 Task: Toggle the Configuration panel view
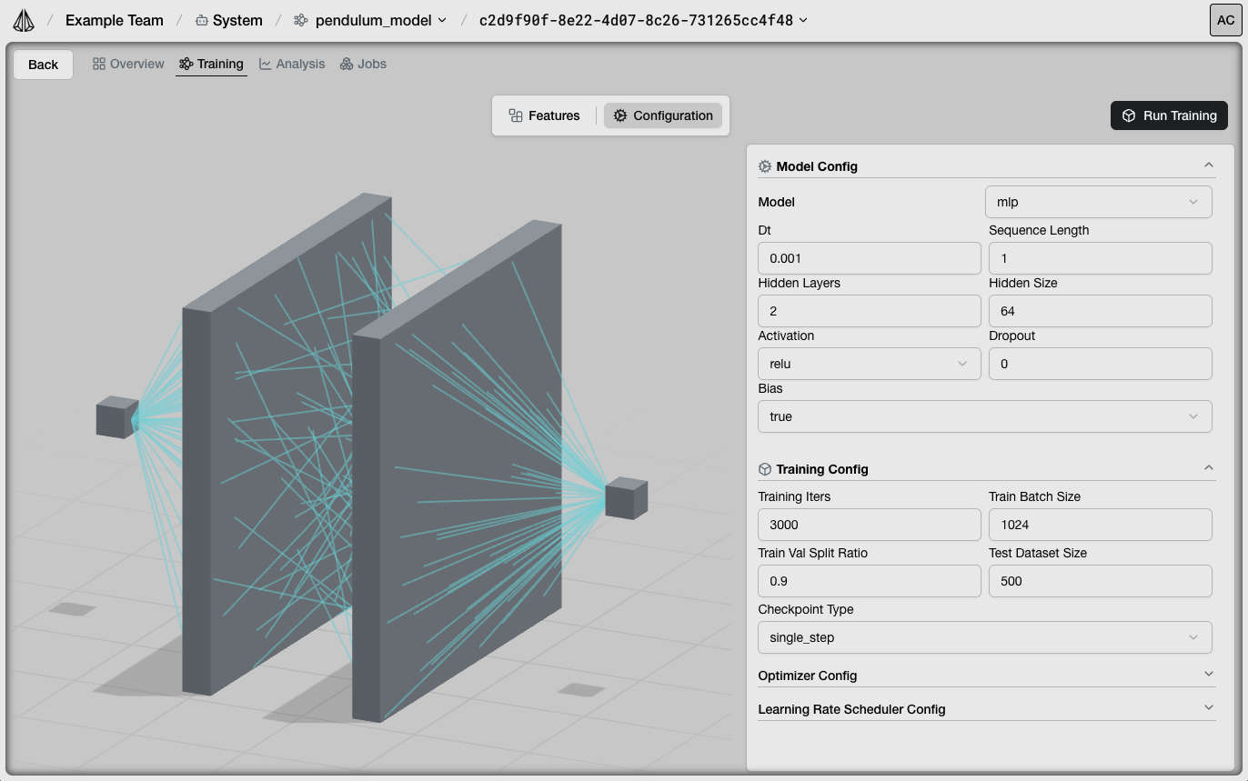click(x=662, y=115)
